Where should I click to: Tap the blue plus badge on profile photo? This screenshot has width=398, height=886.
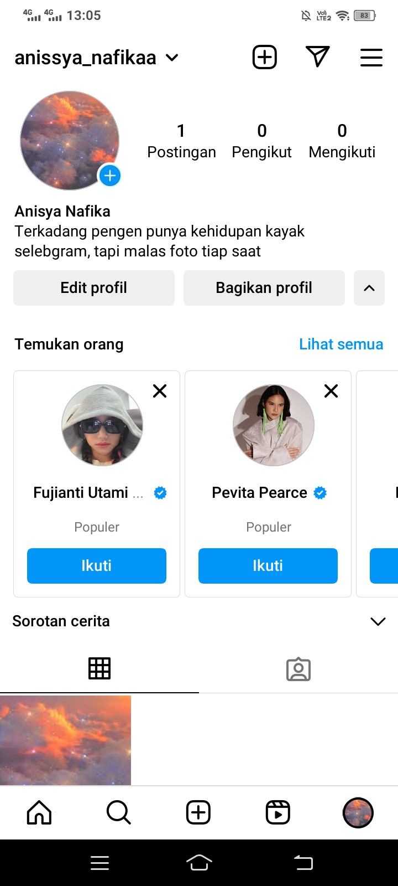(109, 176)
